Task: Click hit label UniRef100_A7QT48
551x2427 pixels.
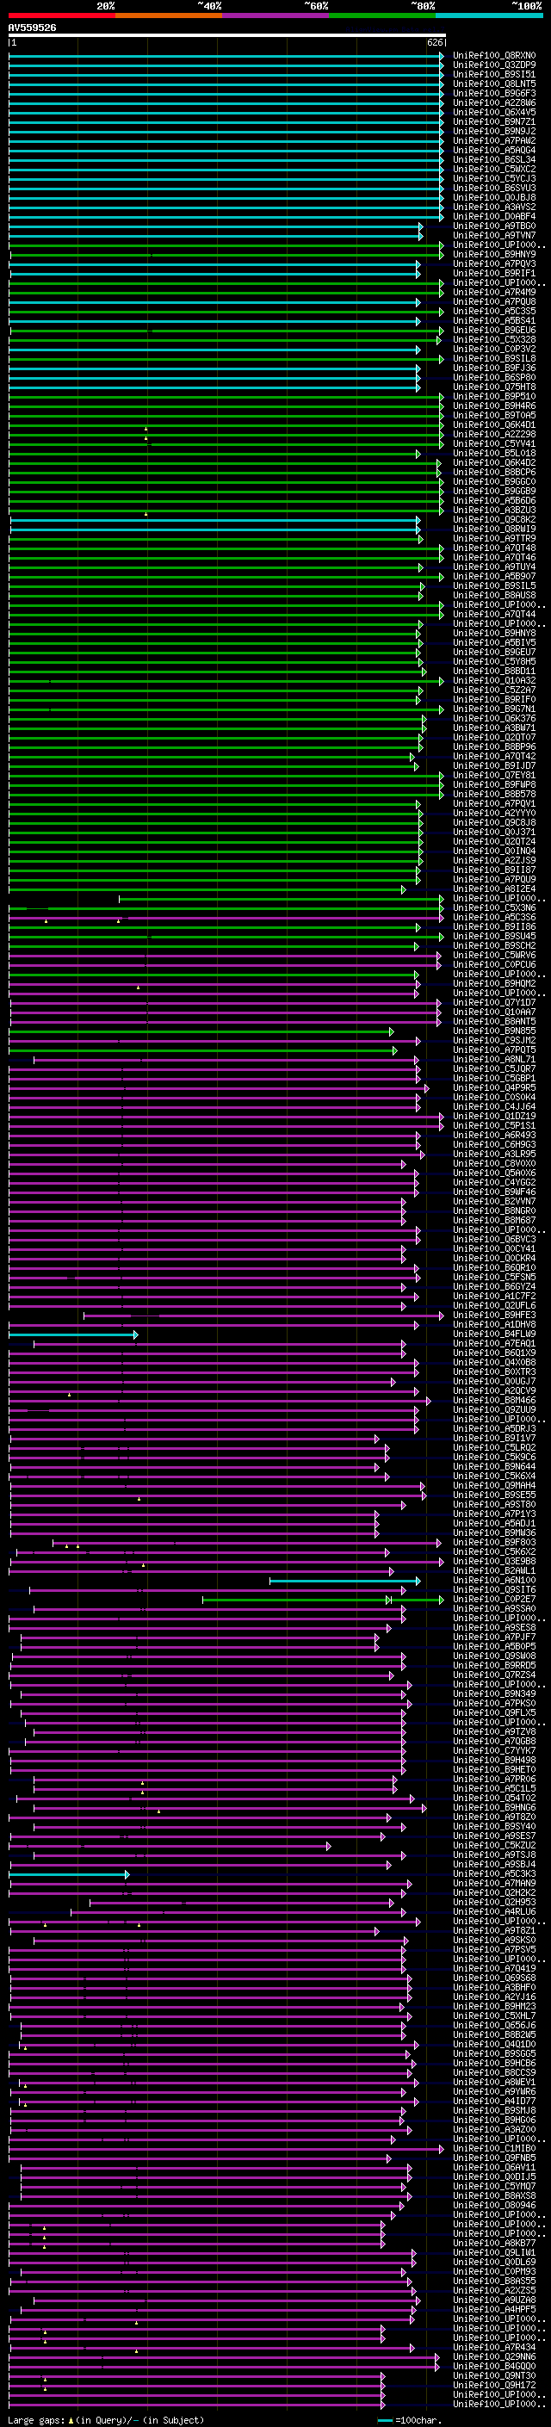Action: 494,548
